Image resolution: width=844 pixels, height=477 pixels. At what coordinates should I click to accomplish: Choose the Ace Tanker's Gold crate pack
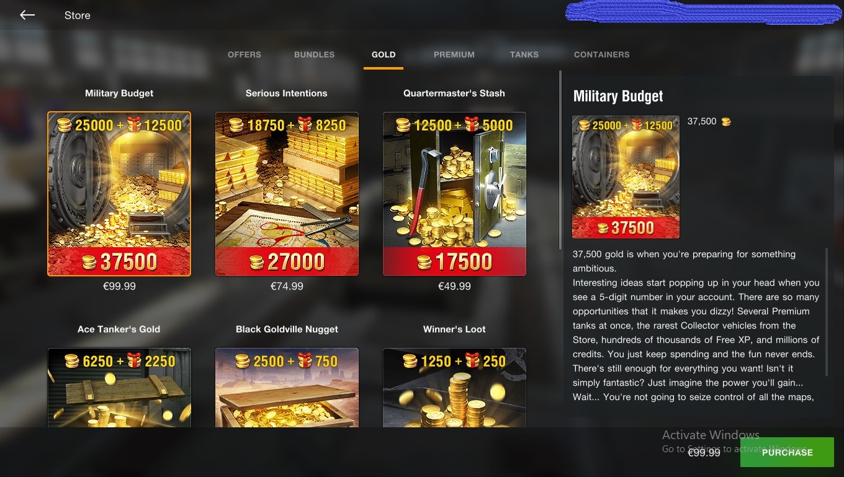pos(119,388)
